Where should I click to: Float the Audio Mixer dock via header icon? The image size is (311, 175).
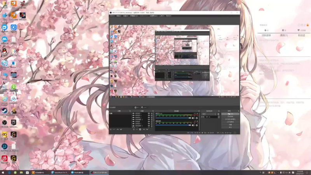(x=199, y=111)
